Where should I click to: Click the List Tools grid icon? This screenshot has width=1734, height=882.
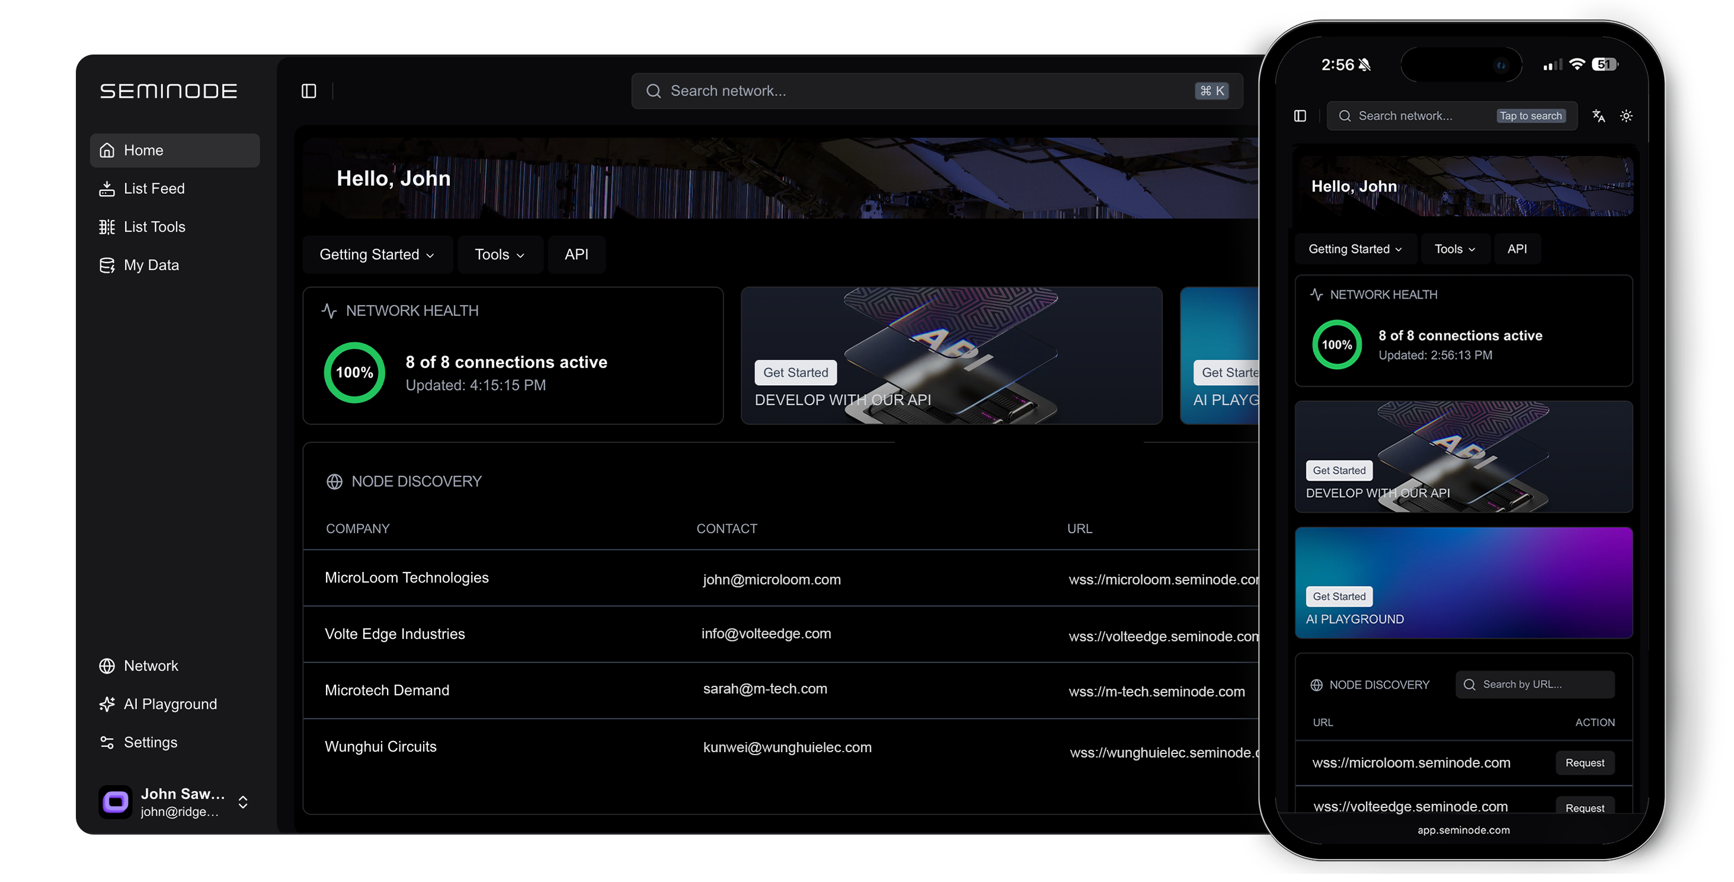pos(107,227)
